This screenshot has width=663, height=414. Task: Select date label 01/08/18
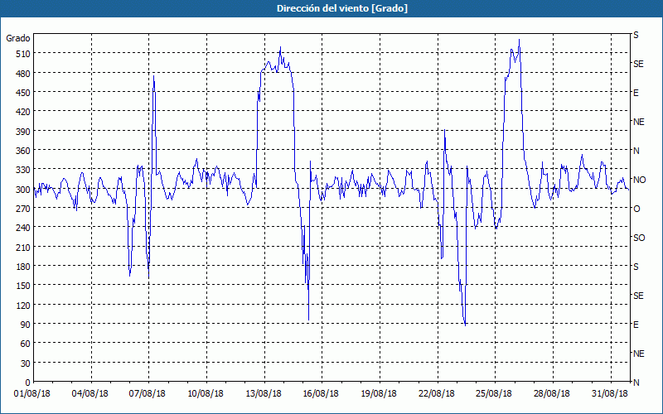[32, 394]
